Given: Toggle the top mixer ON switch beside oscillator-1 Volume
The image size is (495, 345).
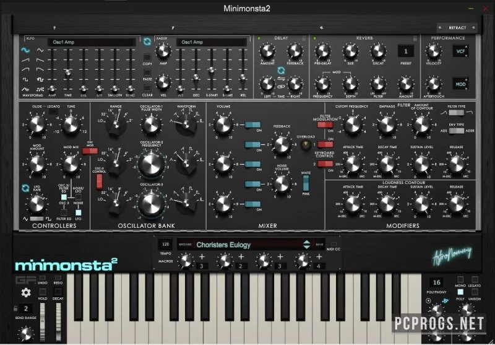Looking at the screenshot, I should click(x=253, y=124).
